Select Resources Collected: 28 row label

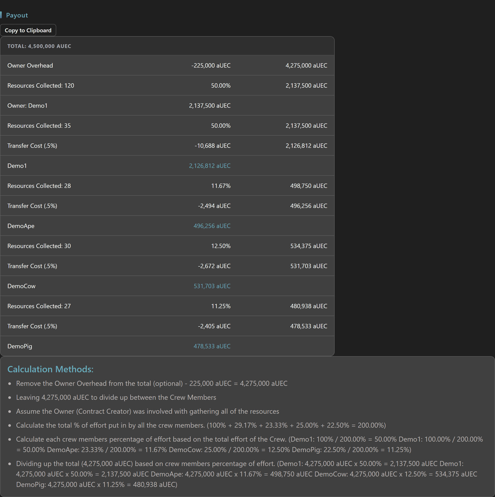[39, 186]
